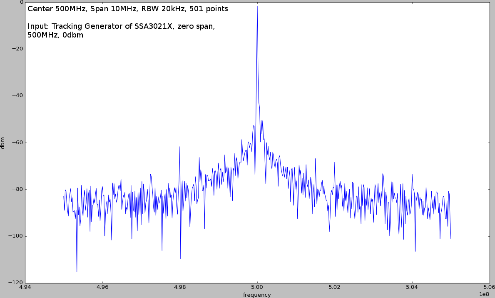Click the main peak tip at 500MHz
495x298 pixels.
(x=257, y=6)
